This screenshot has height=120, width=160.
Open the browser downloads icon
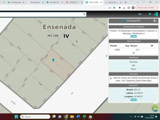124,8
